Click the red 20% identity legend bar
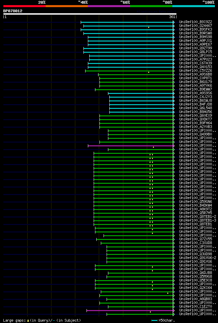 [24, 6]
